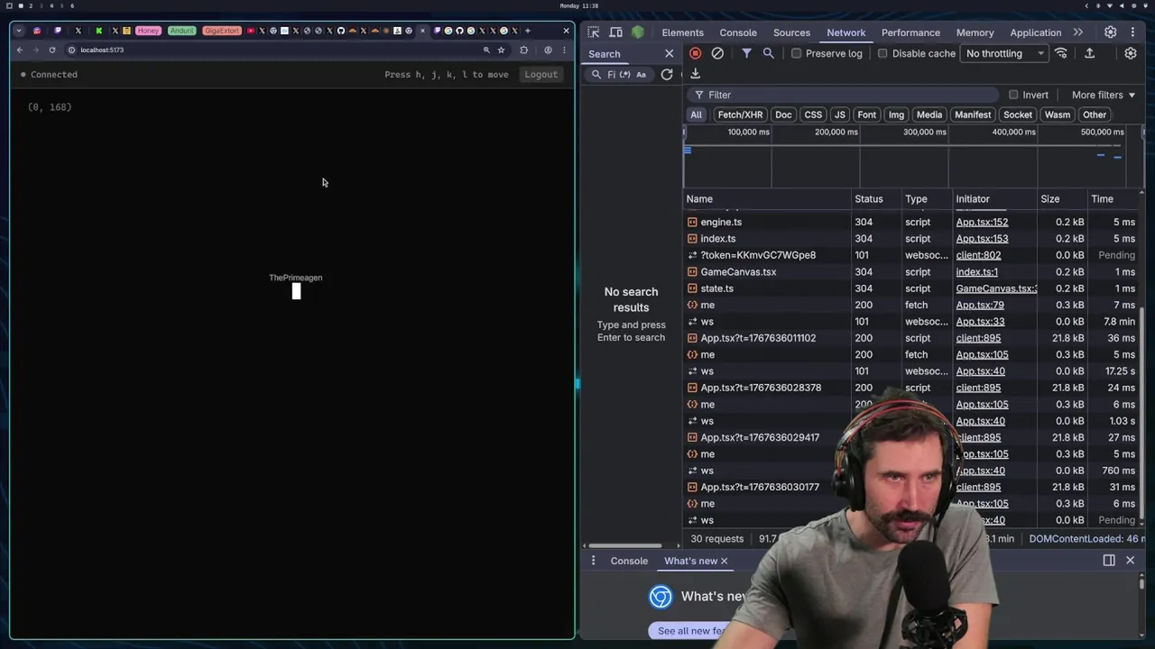Filter requests by Doc type
The height and width of the screenshot is (649, 1155).
tap(783, 114)
